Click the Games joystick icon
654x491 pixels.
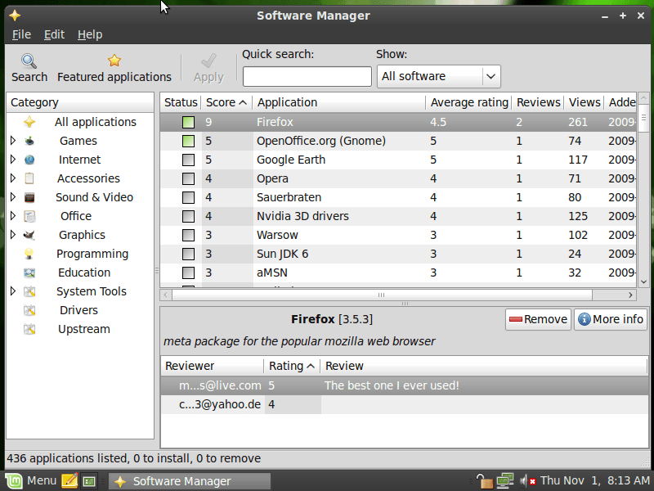[29, 141]
